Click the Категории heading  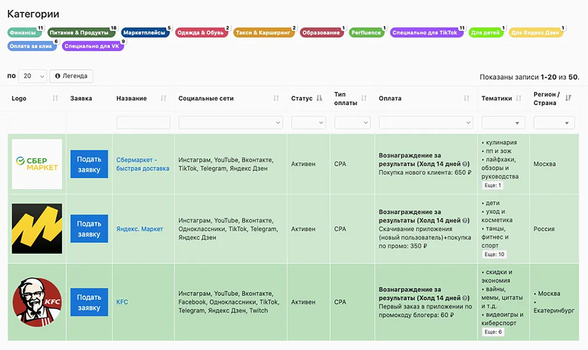pyautogui.click(x=33, y=14)
